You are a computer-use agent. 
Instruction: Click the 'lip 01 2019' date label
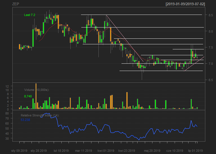(x=195, y=151)
